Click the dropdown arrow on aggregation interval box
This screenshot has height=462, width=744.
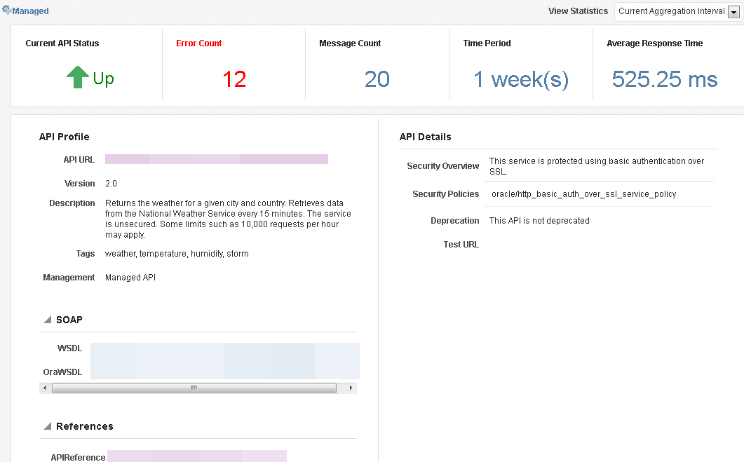733,11
